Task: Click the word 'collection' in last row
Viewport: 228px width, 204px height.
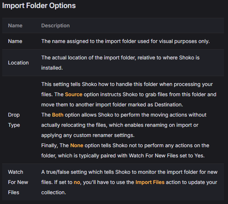Action: coord(54,192)
